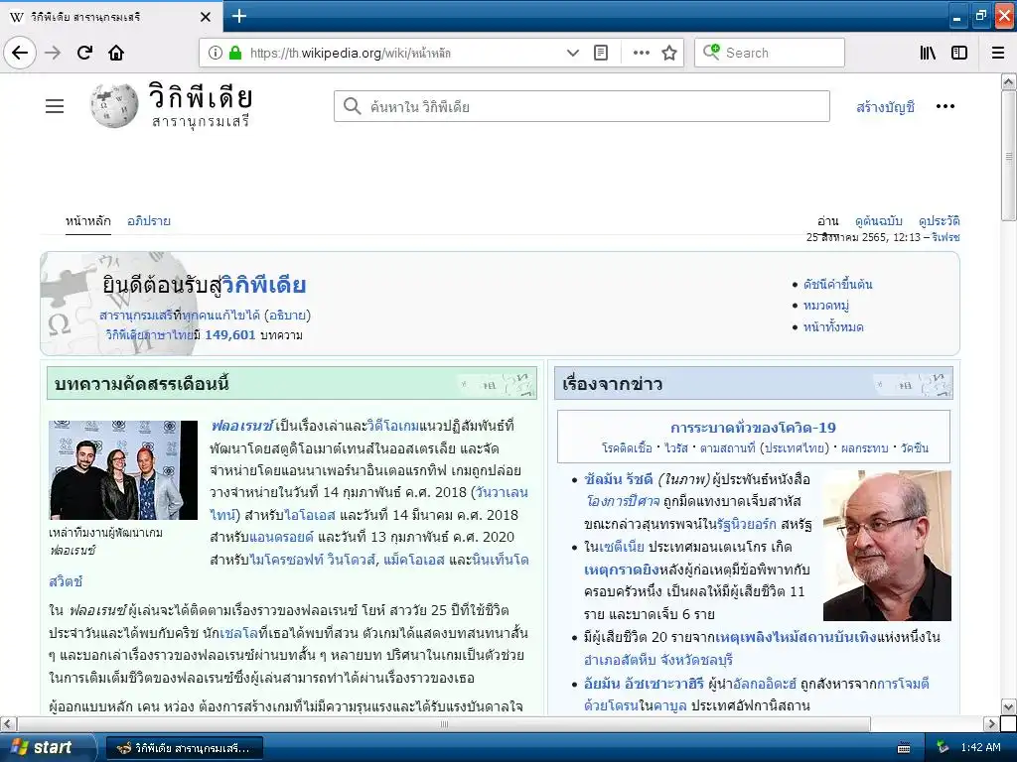Select the วิกิพีเดีย สารานุกรมเสรี tab
This screenshot has width=1017, height=762.
point(111,17)
